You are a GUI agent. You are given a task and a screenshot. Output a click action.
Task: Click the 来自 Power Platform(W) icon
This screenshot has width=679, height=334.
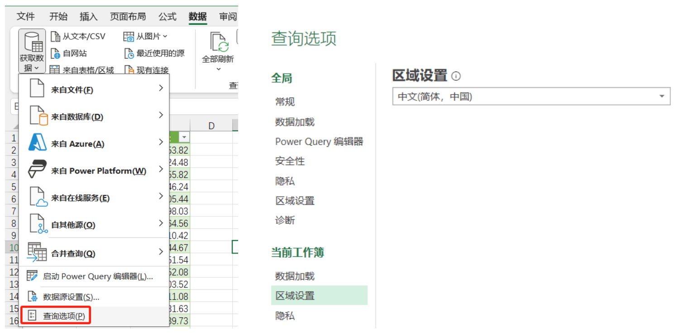click(38, 170)
